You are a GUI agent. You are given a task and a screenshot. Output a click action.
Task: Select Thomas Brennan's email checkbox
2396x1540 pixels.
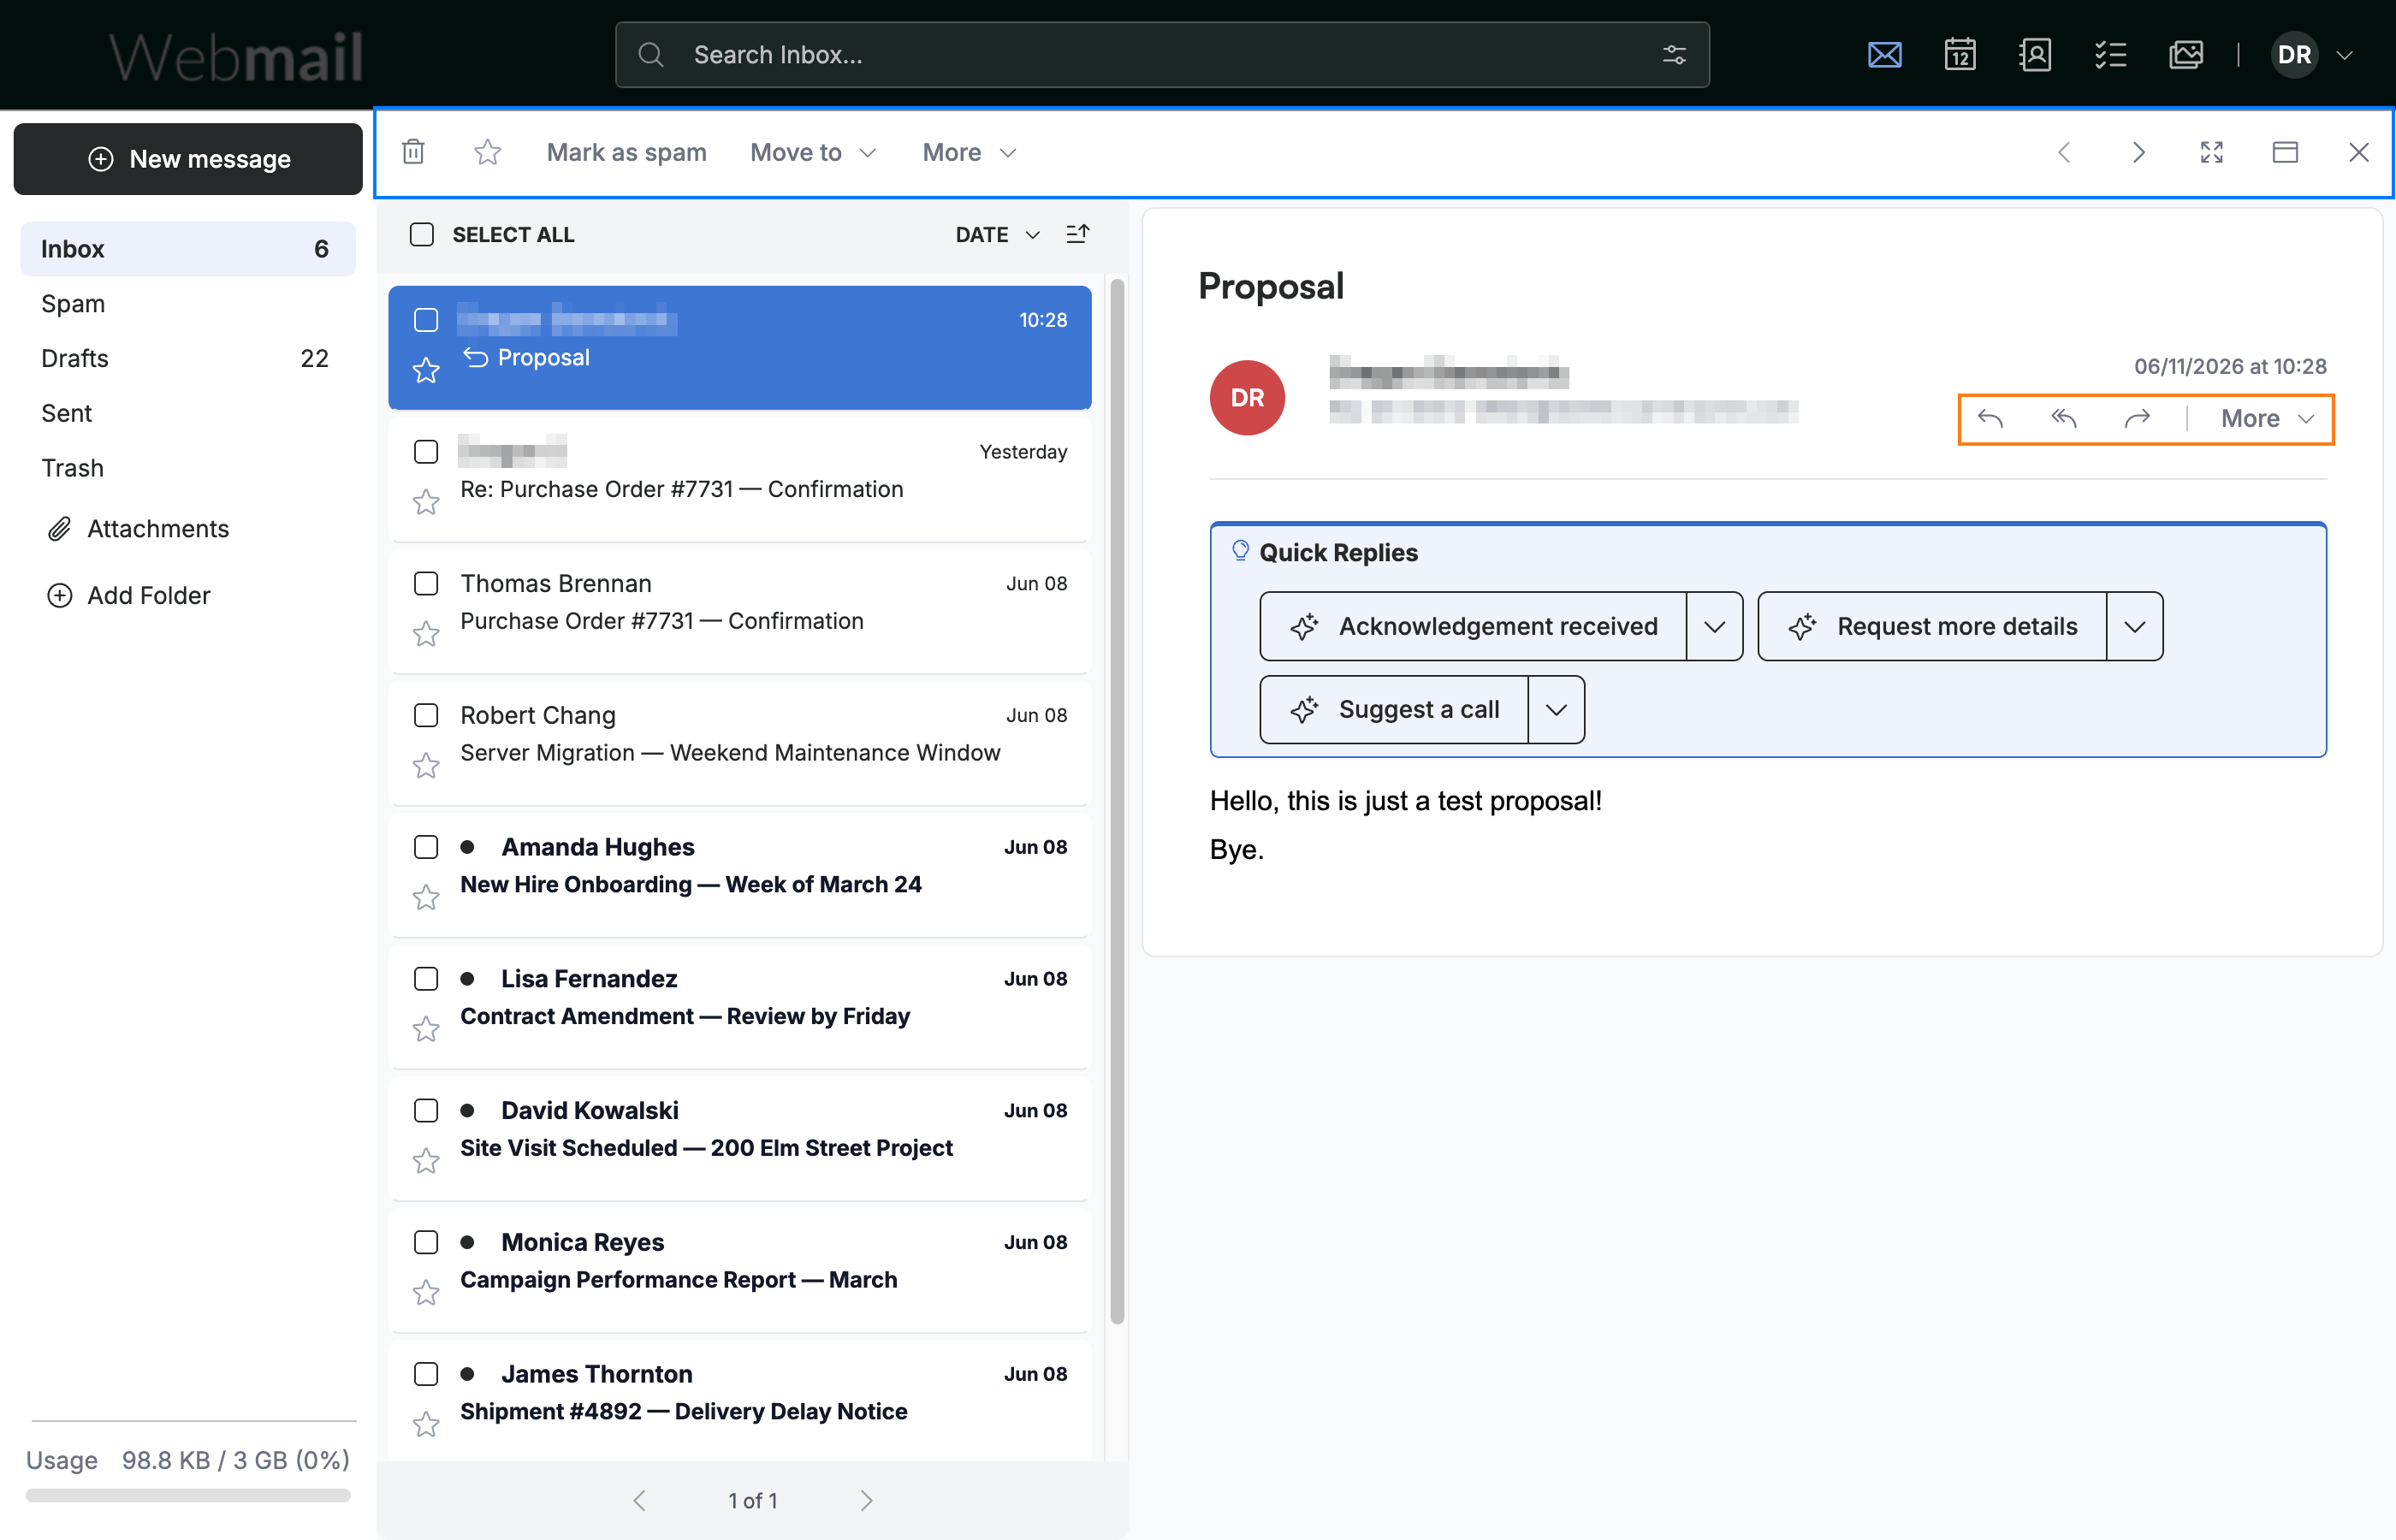[426, 583]
